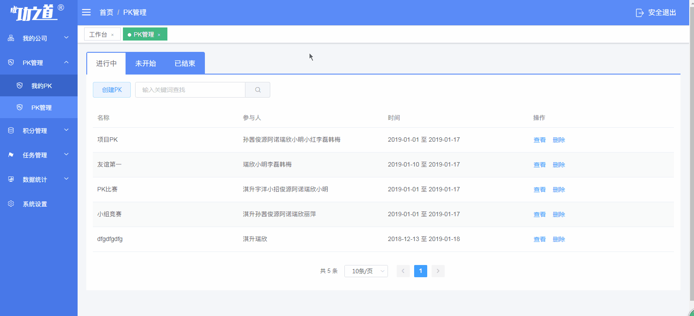
Task: Open 系统设置 sidebar item
Action: pos(39,204)
